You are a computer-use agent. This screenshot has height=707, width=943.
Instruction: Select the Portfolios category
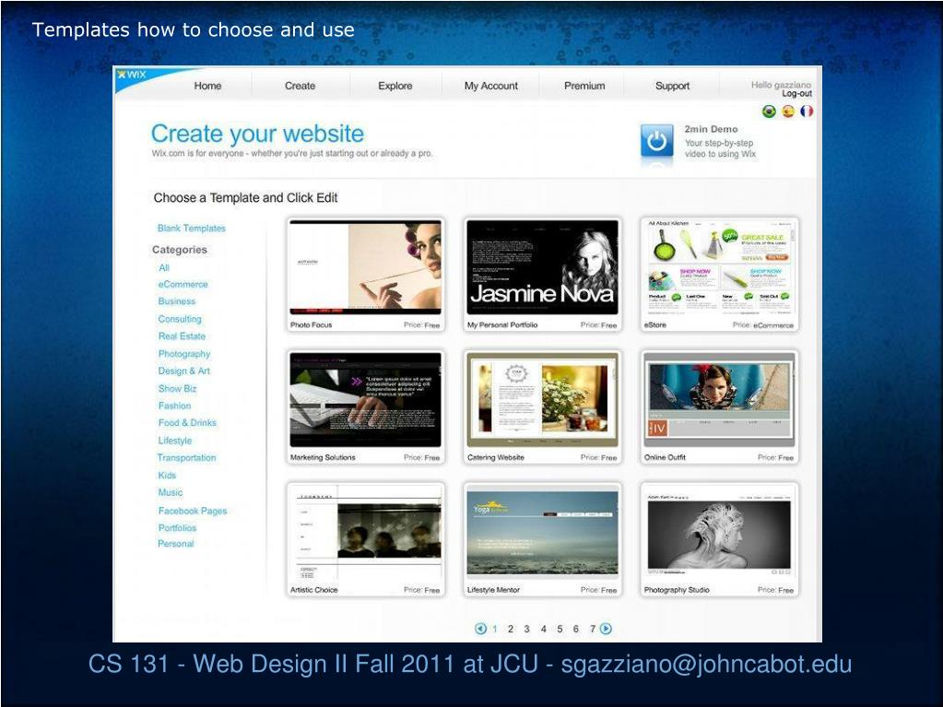pos(177,527)
